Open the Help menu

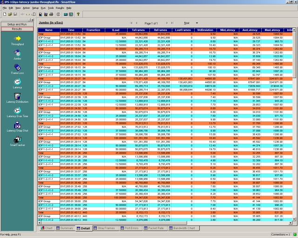point(69,8)
